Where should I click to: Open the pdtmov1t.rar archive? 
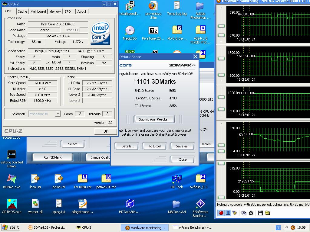click(x=106, y=182)
